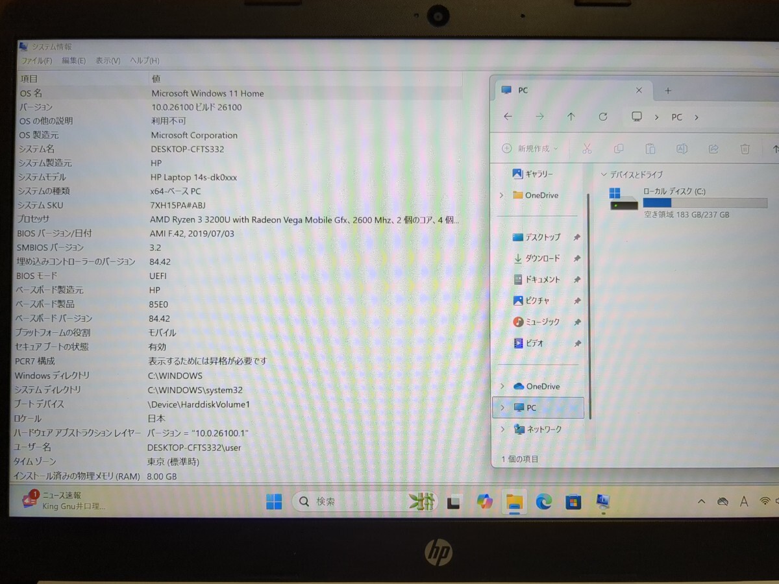The width and height of the screenshot is (779, 584).
Task: Show hidden tray icons chevron
Action: tap(701, 502)
